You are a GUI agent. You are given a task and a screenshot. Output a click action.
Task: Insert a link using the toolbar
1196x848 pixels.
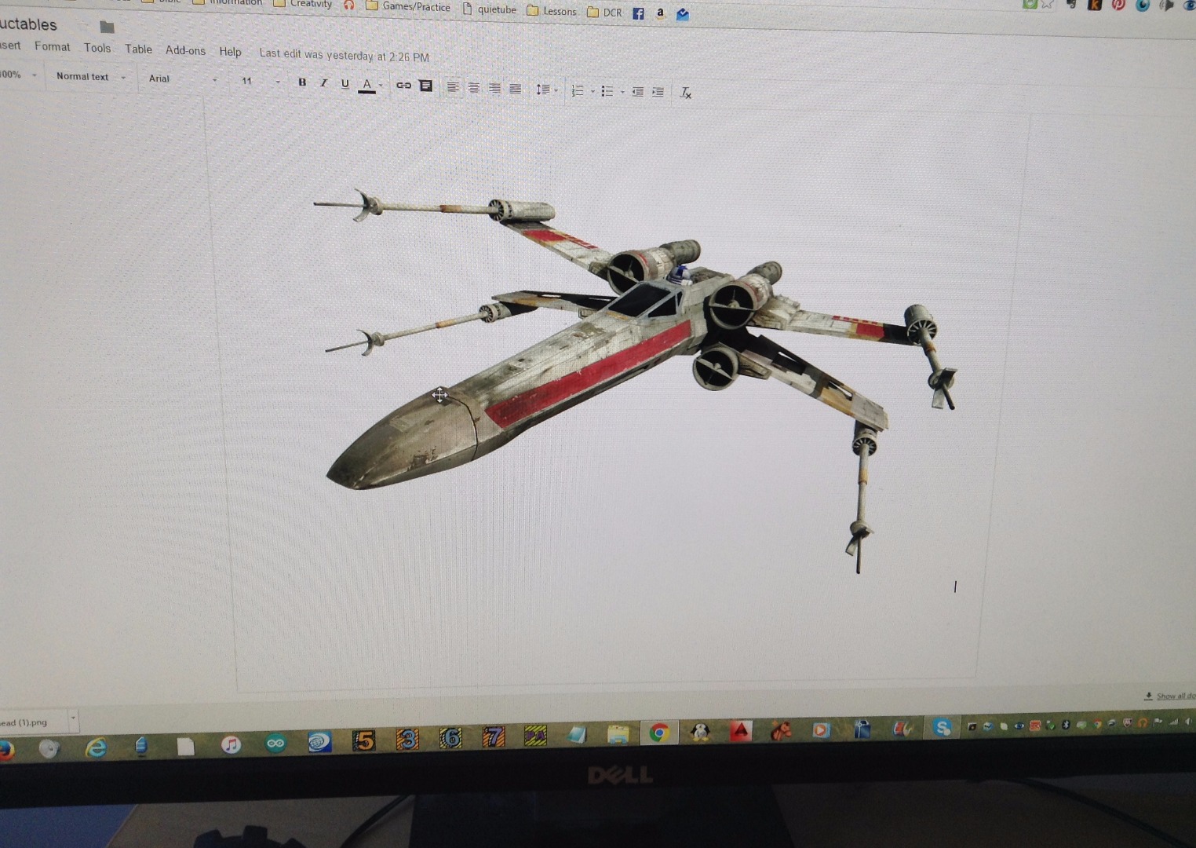click(403, 86)
